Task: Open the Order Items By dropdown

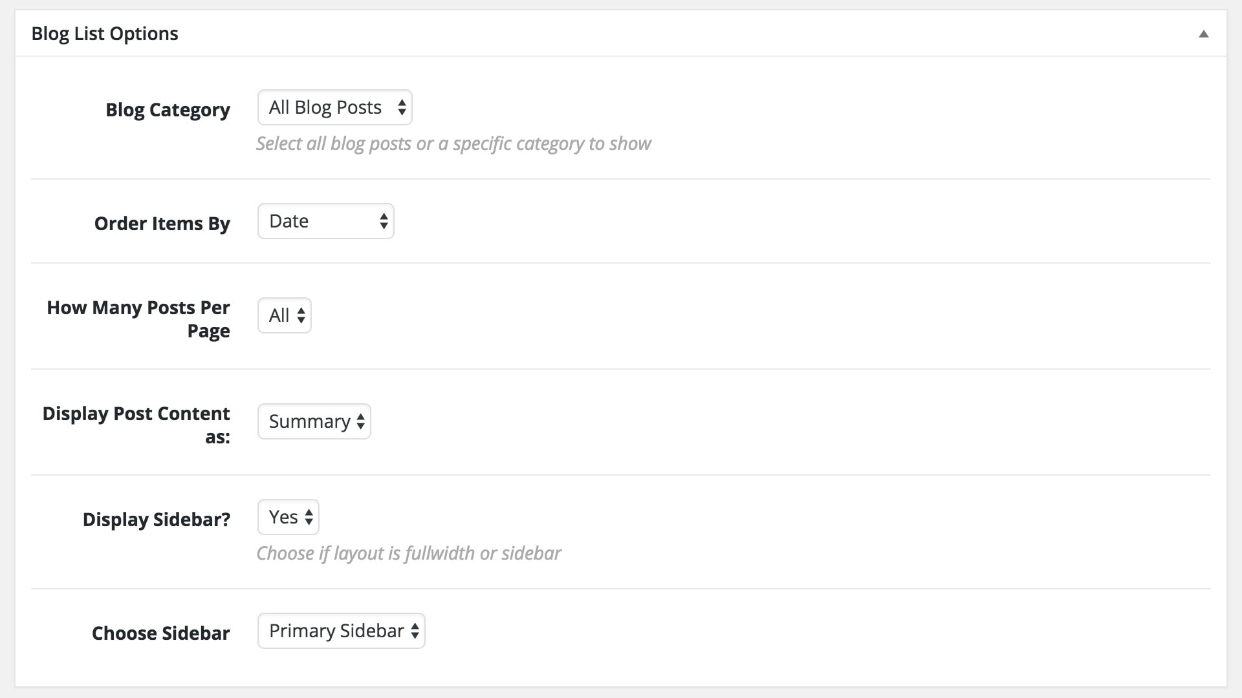Action: point(326,221)
